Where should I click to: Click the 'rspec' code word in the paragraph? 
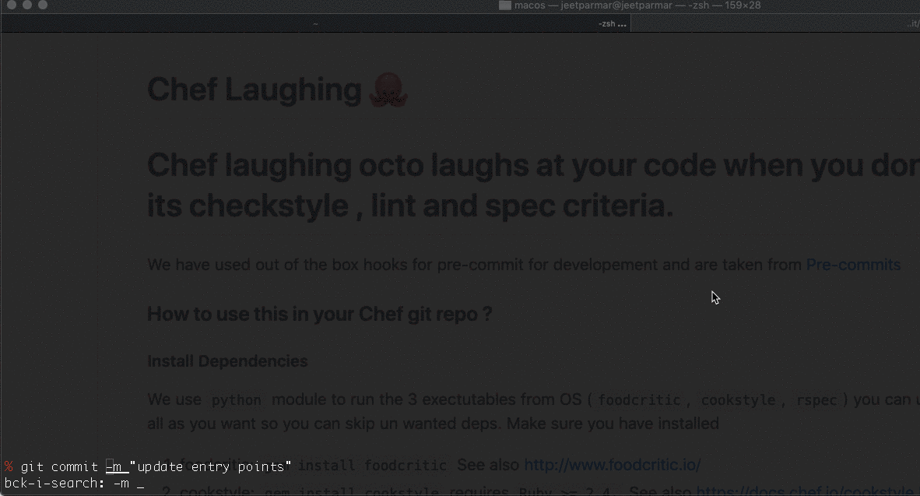click(x=816, y=400)
